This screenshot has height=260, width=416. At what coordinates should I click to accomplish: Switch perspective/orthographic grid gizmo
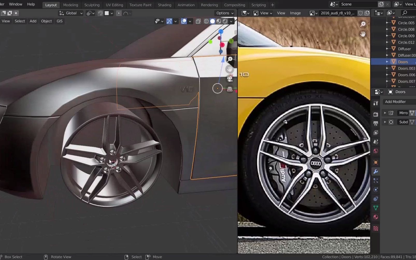[230, 89]
